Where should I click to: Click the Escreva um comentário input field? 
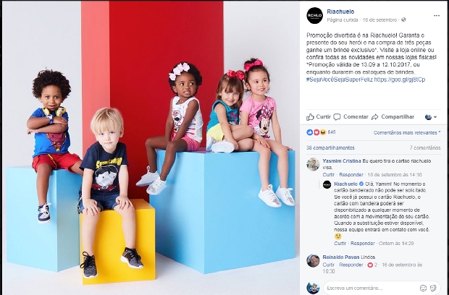click(371, 288)
